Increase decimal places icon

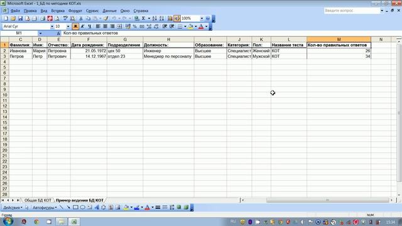click(149, 26)
